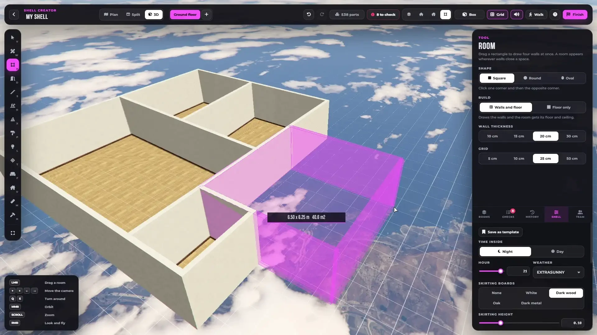Choose the ruler-and-pencil draw wall tool
Screen dimensions: 597x335
[x=13, y=51]
